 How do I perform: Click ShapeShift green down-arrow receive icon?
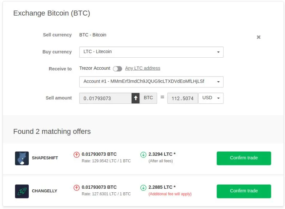tap(143, 155)
